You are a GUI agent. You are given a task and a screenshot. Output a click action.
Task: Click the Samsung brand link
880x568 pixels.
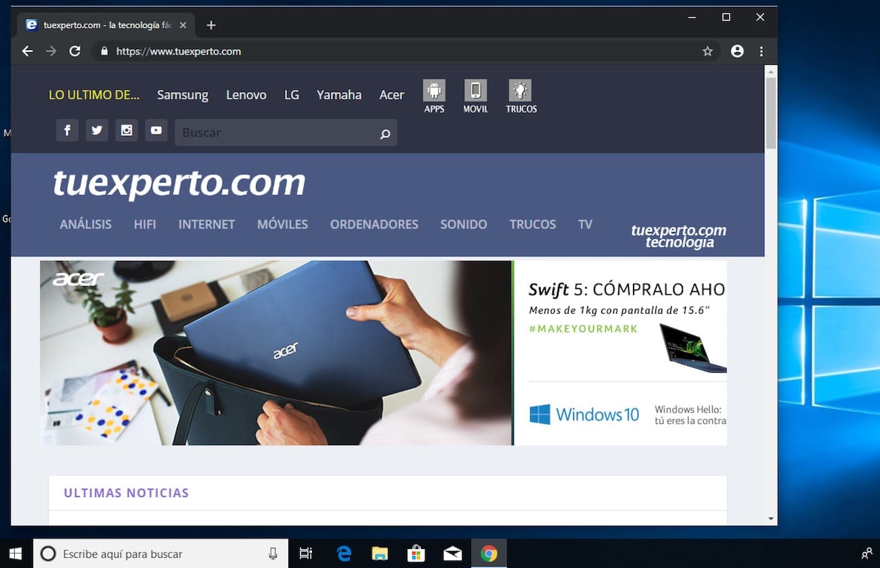(183, 95)
